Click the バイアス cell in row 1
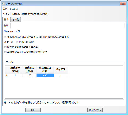 pos(61,75)
